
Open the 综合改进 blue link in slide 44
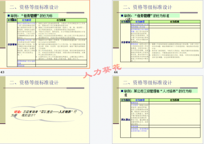(134, 44)
